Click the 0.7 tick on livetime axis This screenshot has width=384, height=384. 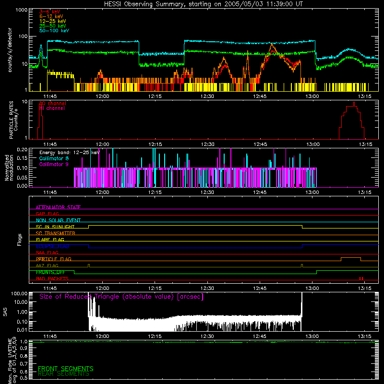[24, 364]
